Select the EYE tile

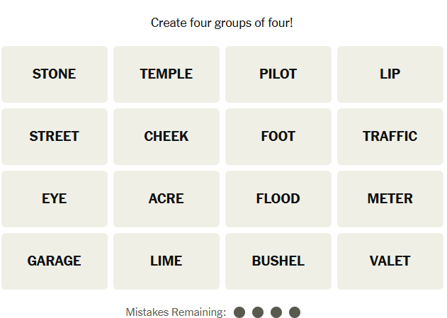click(x=55, y=199)
